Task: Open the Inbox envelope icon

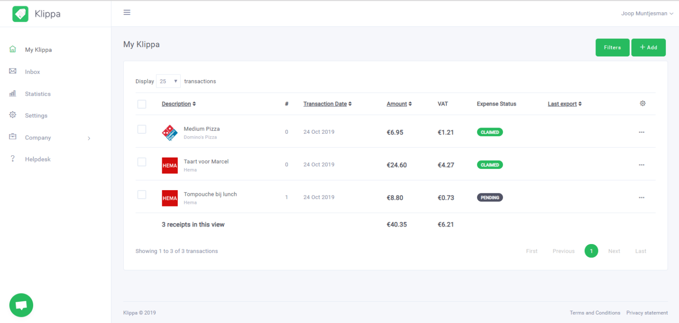Action: click(x=13, y=71)
